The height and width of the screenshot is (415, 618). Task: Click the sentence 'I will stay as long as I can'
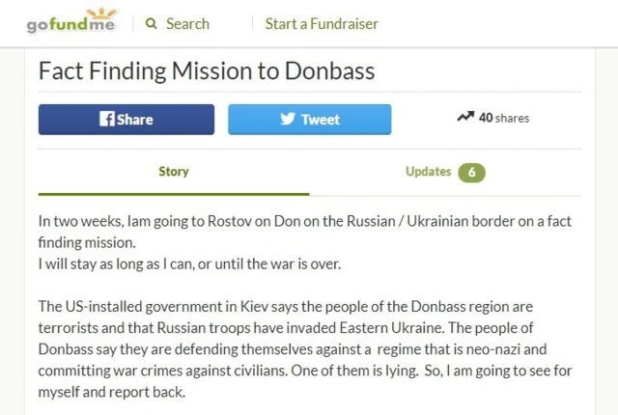coord(189,263)
